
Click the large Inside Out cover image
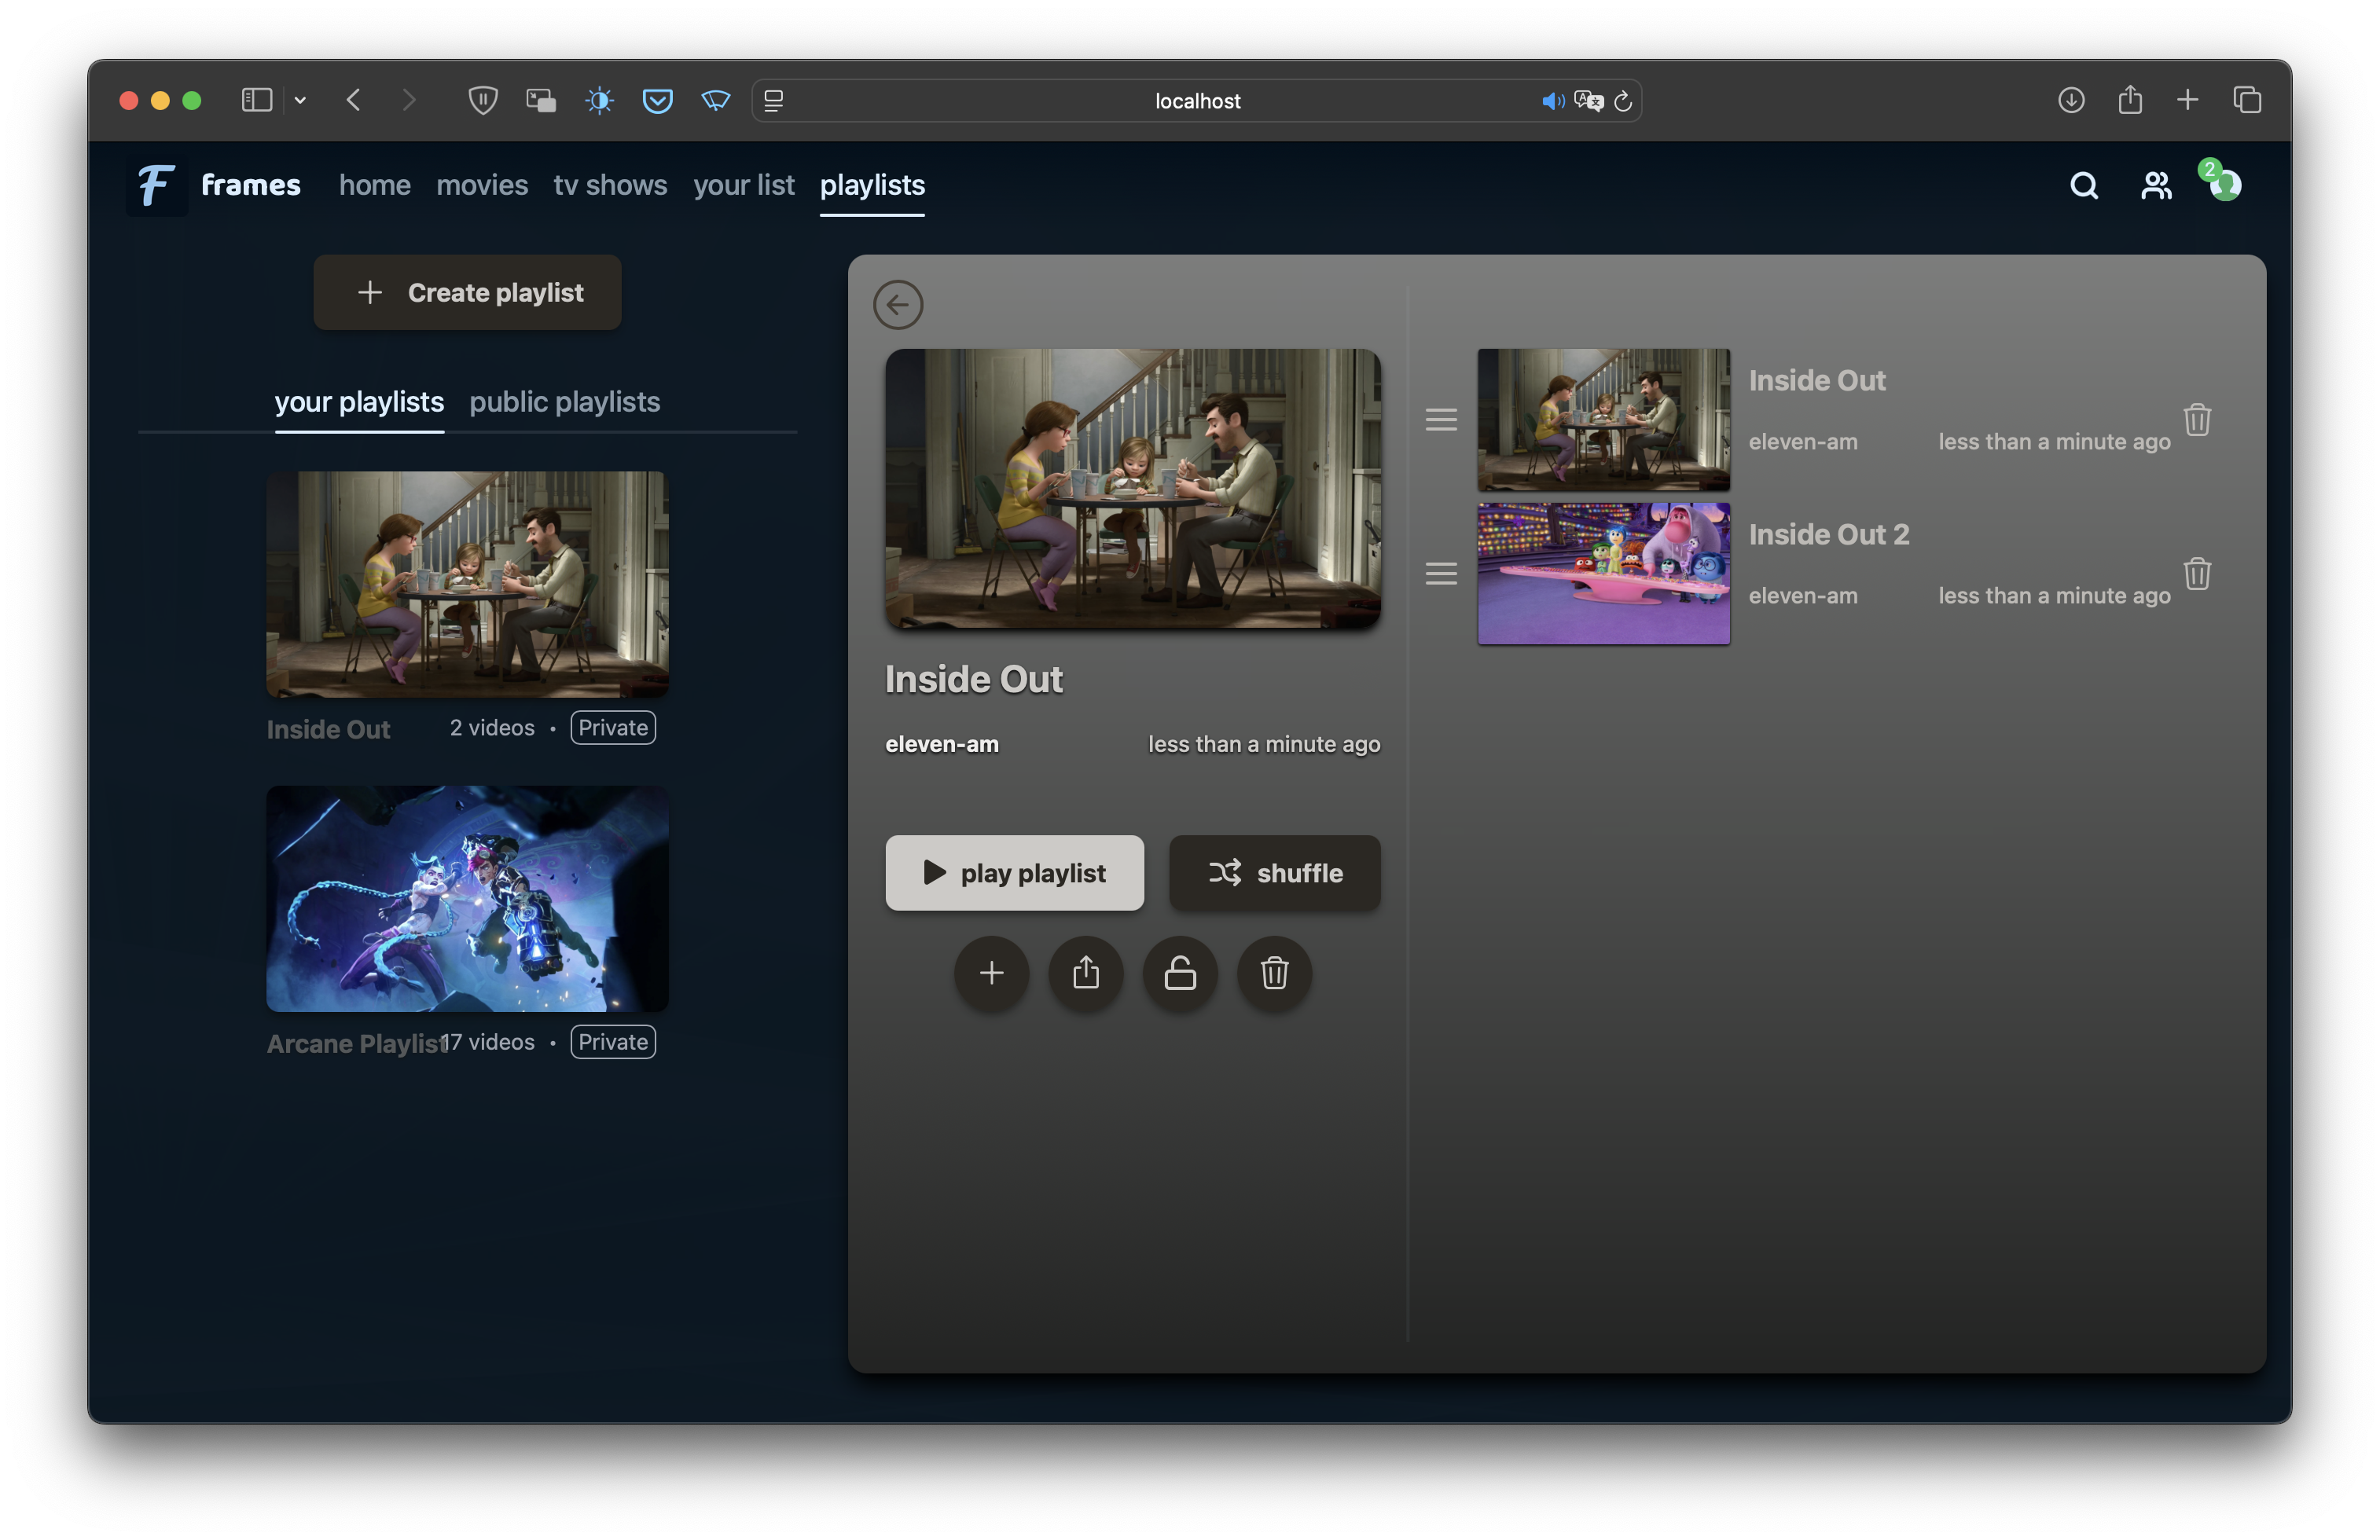pyautogui.click(x=1133, y=489)
